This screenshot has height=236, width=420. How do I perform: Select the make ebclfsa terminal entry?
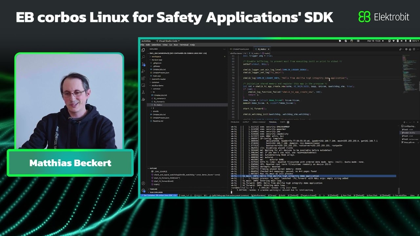[x=409, y=133]
